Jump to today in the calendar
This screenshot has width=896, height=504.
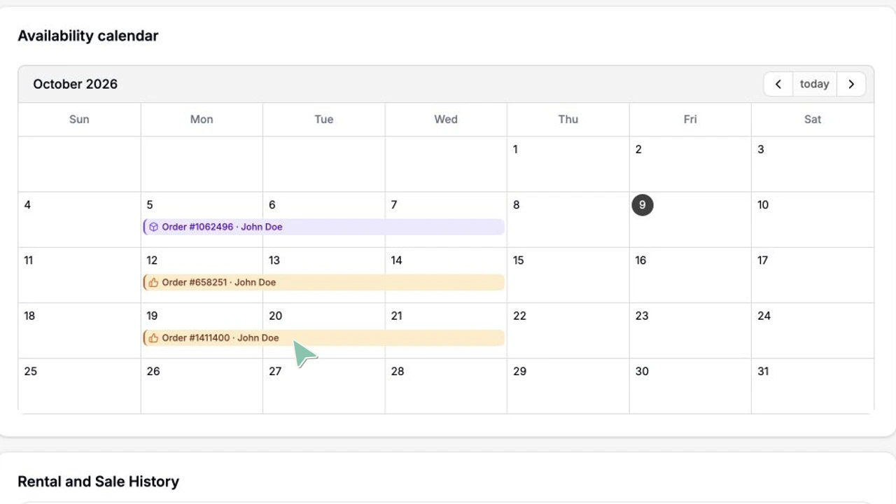pos(815,84)
